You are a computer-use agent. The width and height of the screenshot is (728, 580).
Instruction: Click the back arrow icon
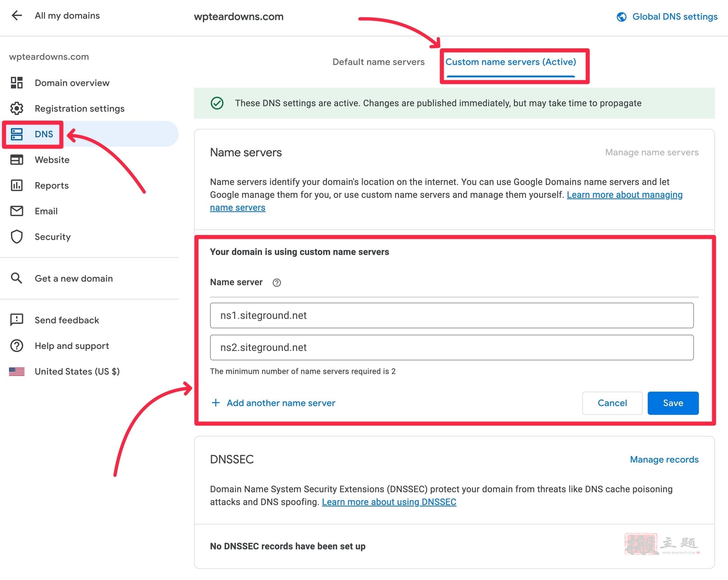[17, 16]
